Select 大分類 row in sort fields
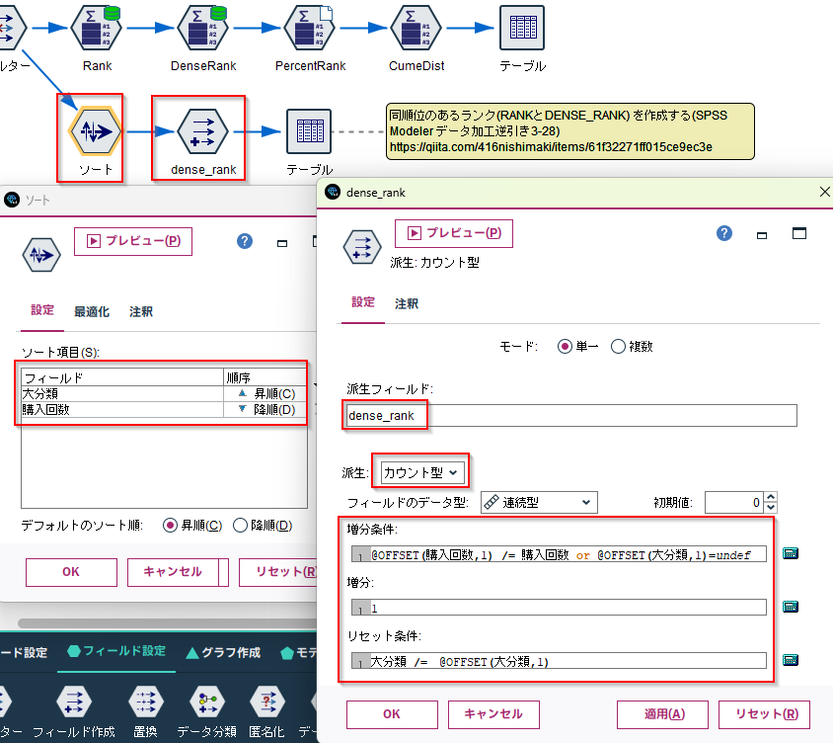This screenshot has height=743, width=833. 164,393
